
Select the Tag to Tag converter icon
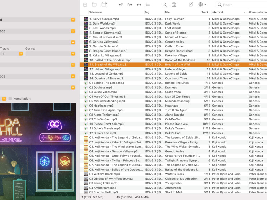139,5
